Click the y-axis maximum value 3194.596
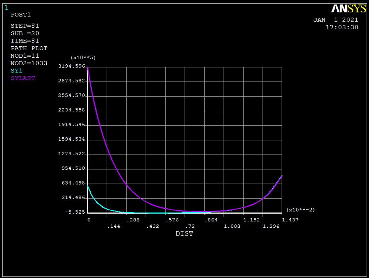The height and width of the screenshot is (278, 369). click(x=72, y=66)
